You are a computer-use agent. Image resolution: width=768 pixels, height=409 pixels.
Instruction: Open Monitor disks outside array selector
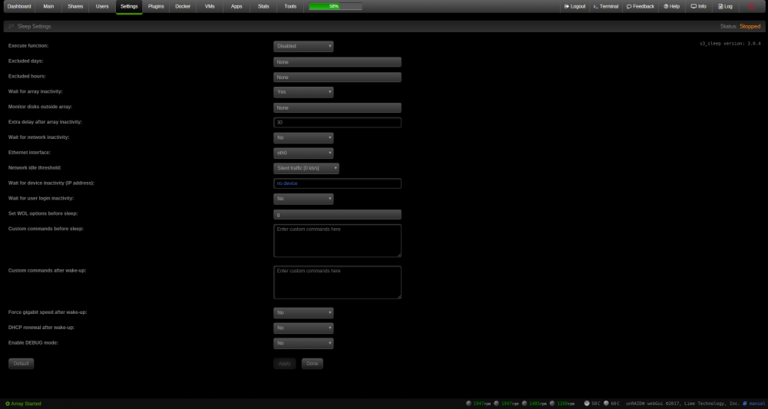click(x=337, y=107)
